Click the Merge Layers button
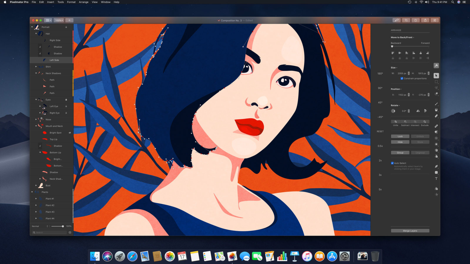 [x=410, y=231]
